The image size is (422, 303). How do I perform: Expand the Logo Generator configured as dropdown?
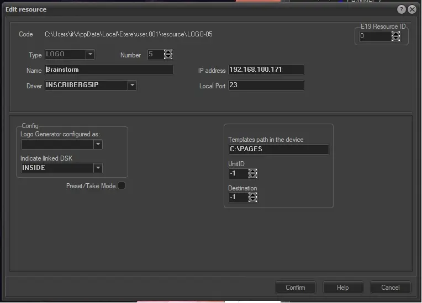point(98,145)
